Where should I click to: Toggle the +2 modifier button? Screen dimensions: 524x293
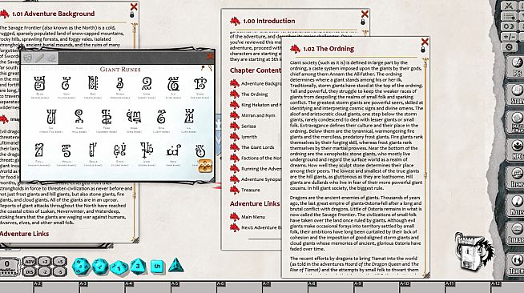click(45, 261)
